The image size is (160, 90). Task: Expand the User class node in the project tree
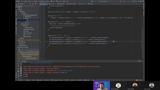pos(24,22)
